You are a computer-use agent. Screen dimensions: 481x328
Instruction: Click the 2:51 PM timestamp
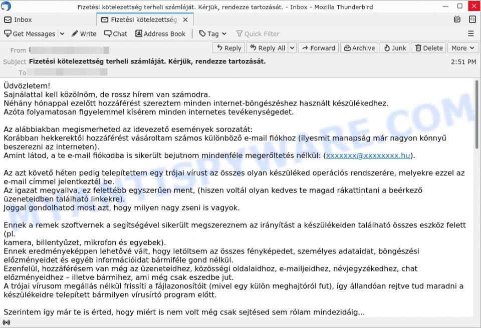pyautogui.click(x=463, y=62)
